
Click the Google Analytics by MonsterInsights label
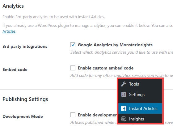point(115,45)
